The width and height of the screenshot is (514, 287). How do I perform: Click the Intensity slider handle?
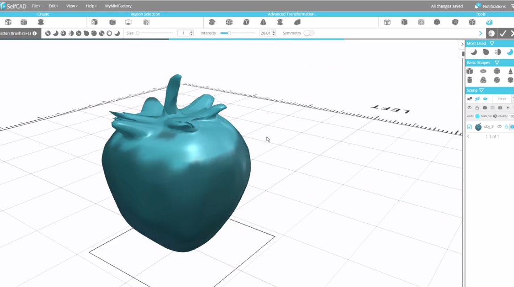click(229, 33)
